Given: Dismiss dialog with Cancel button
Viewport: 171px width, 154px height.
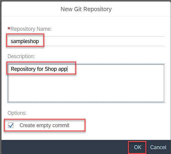Looking at the screenshot, I should coord(158,147).
